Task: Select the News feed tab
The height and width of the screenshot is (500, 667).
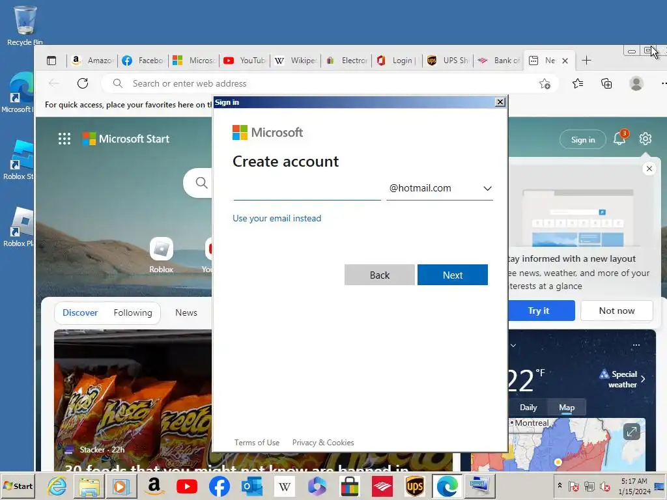Action: 186,313
